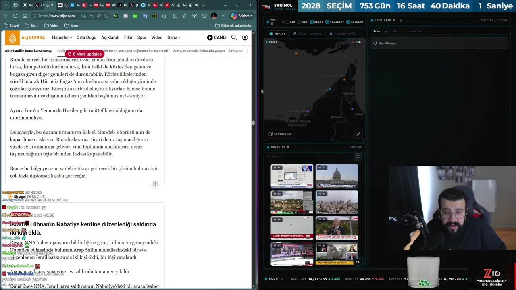The height and width of the screenshot is (290, 516).
Task: Reload the browser page
Action: [x=15, y=16]
